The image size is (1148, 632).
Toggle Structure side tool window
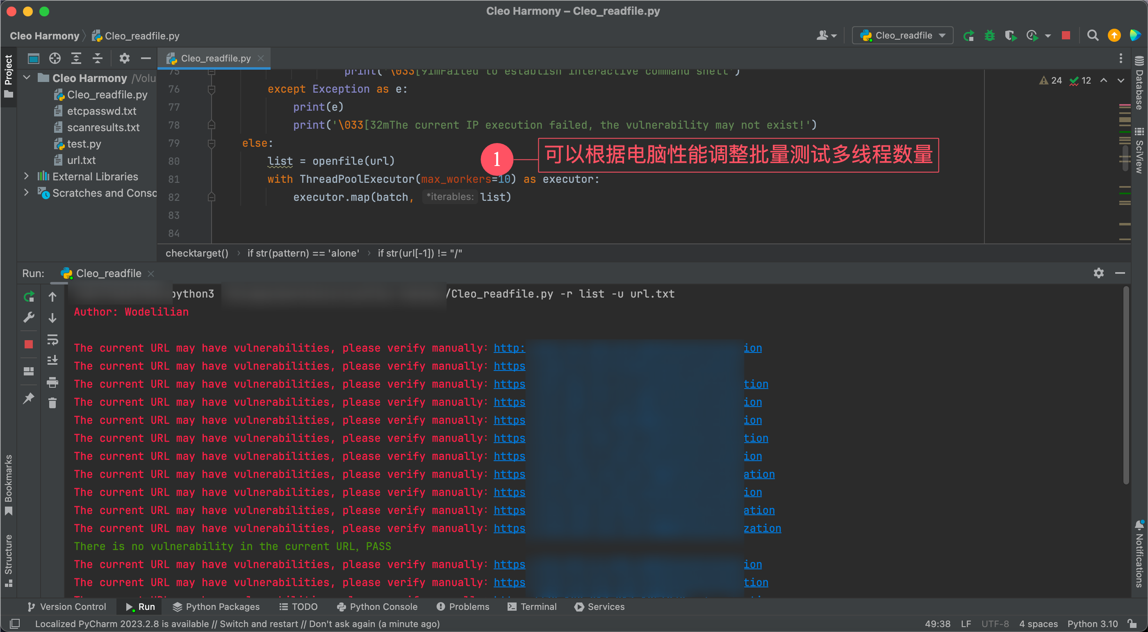(9, 560)
